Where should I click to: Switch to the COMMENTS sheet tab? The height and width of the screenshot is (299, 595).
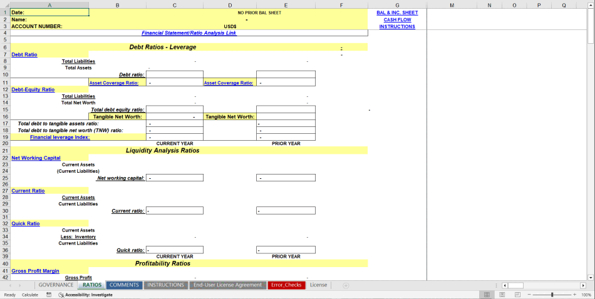pos(124,285)
